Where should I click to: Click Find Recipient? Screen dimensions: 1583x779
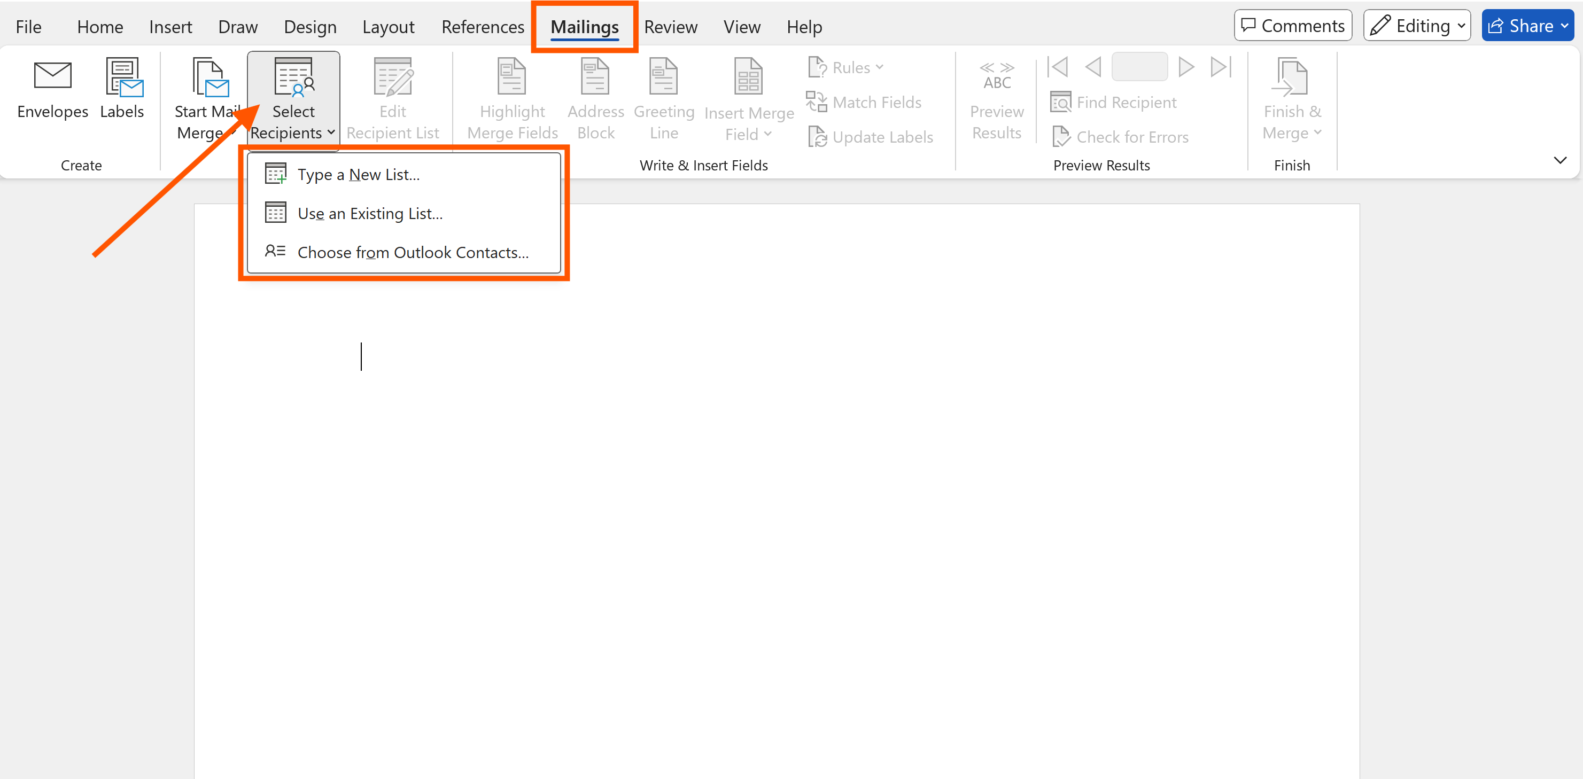pyautogui.click(x=1113, y=102)
